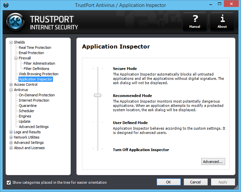Select the Shields tree label
241x192 pixels.
tap(19, 42)
